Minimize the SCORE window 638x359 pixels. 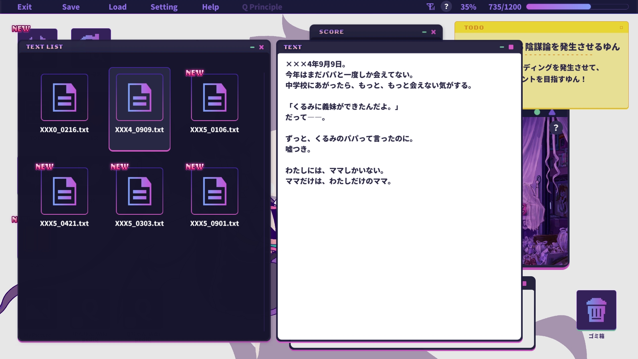click(424, 32)
